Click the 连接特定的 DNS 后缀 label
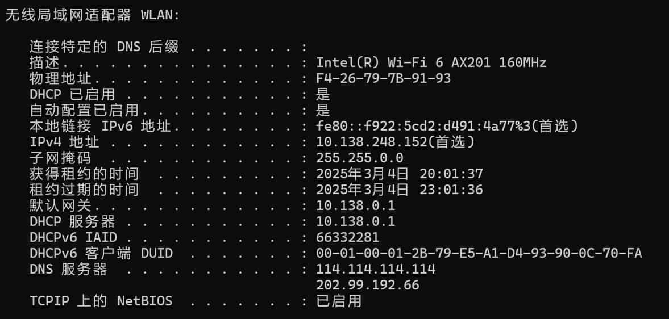The image size is (669, 319). (x=104, y=47)
